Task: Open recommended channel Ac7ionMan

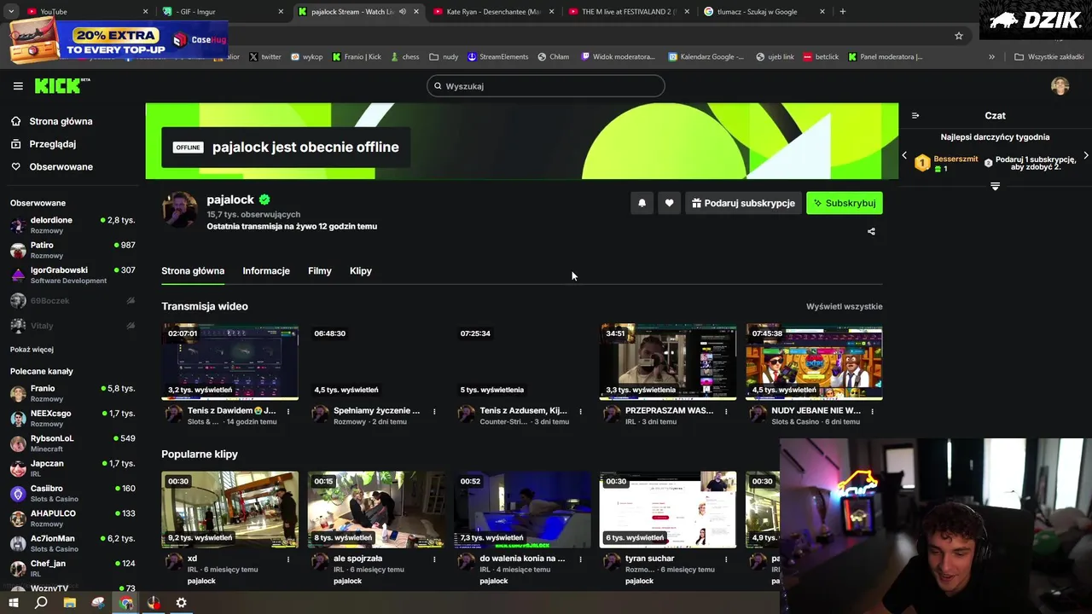Action: pyautogui.click(x=73, y=543)
